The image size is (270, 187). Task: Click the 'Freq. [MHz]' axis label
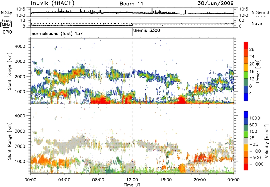pyautogui.click(x=6, y=23)
